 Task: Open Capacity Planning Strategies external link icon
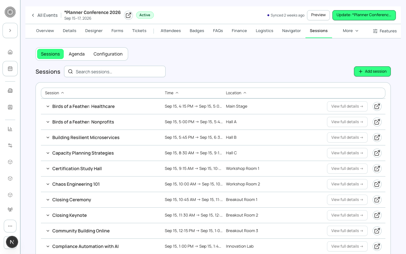377,153
